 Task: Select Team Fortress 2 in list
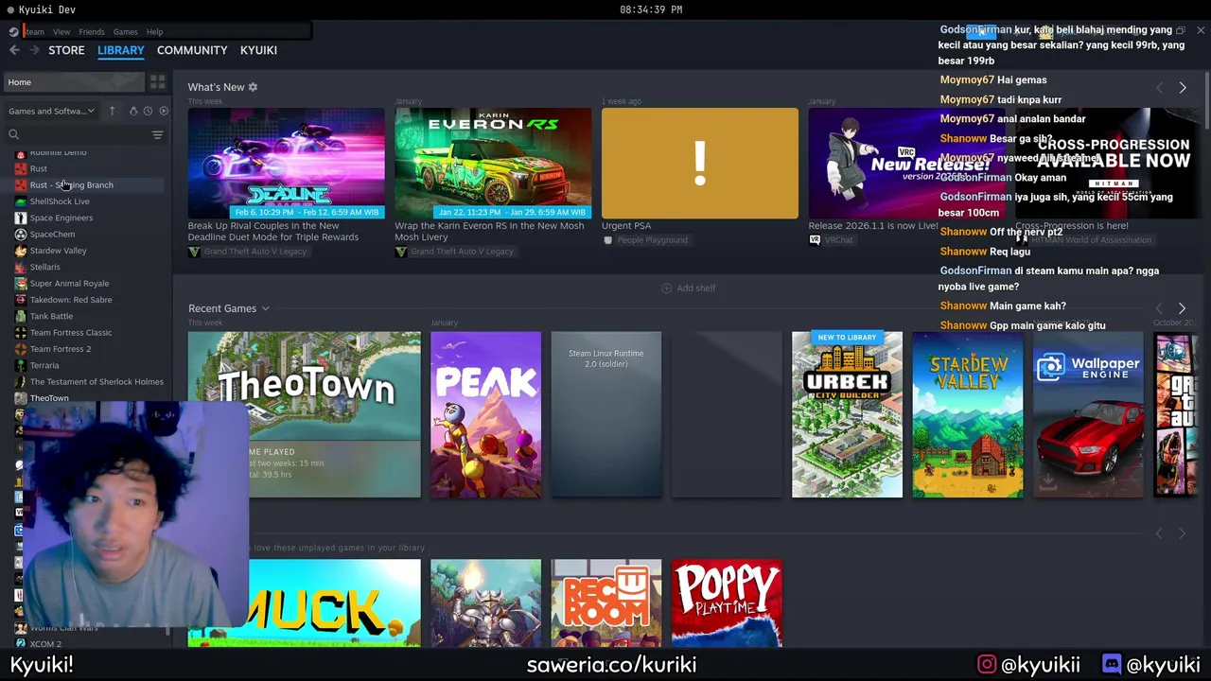click(x=60, y=349)
